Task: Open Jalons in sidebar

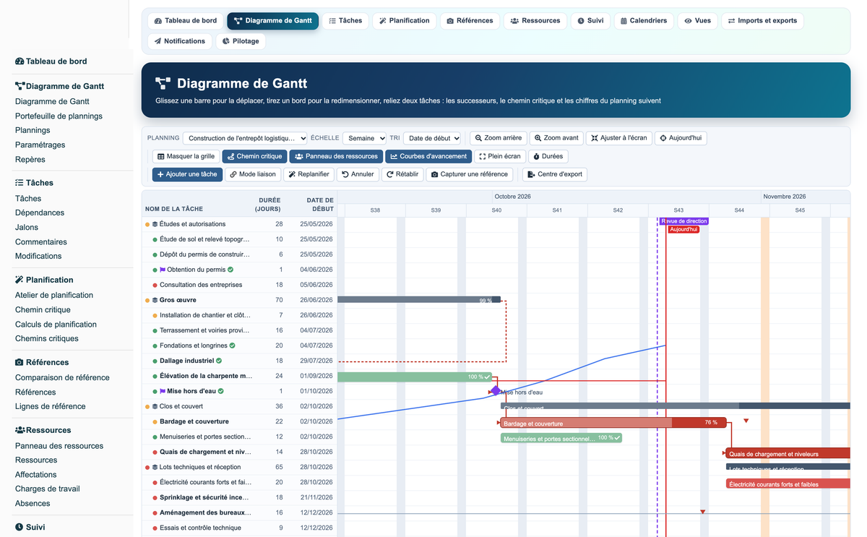Action: pyautogui.click(x=27, y=227)
